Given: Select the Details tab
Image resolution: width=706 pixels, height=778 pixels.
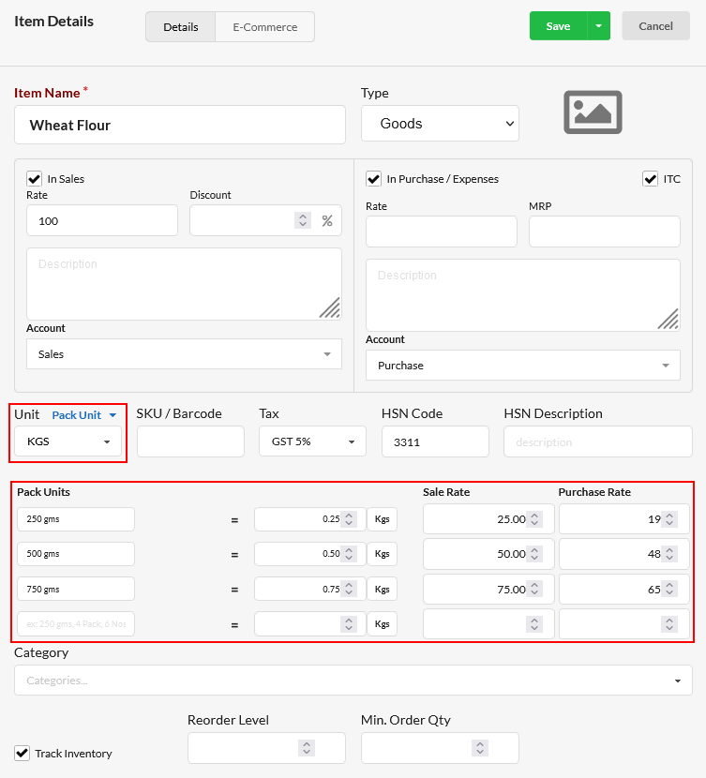Looking at the screenshot, I should coord(181,27).
